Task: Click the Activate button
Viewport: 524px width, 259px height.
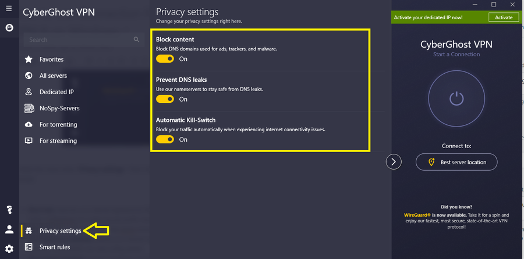Action: 504,17
